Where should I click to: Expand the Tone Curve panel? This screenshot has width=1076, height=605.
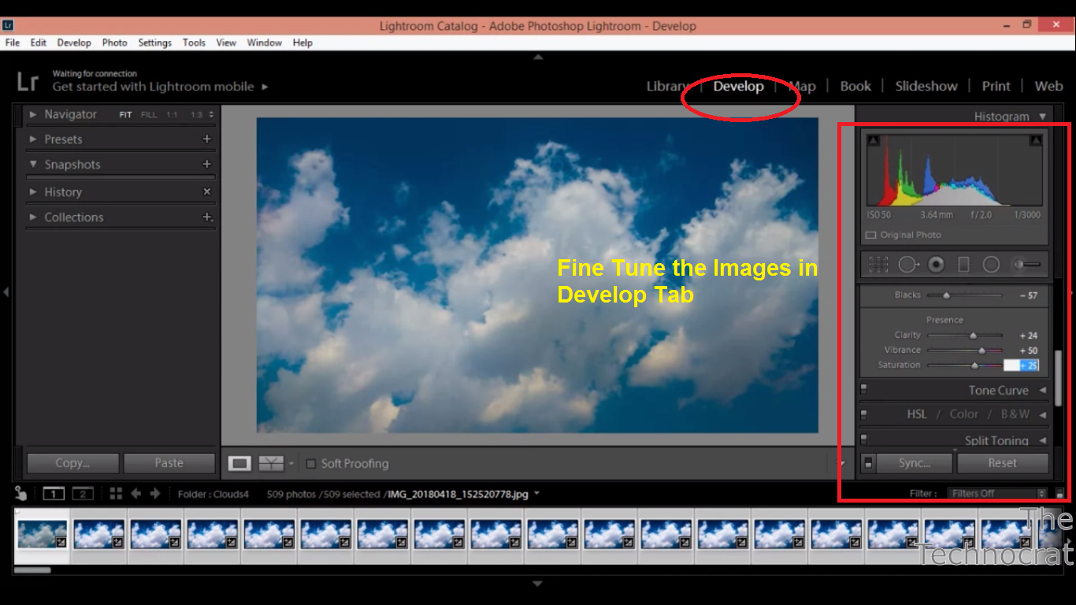[x=1043, y=390]
